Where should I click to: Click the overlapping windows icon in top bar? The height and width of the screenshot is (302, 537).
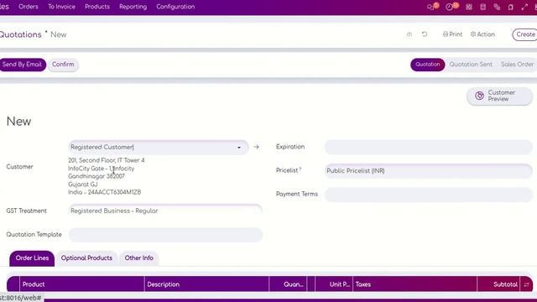click(x=497, y=7)
